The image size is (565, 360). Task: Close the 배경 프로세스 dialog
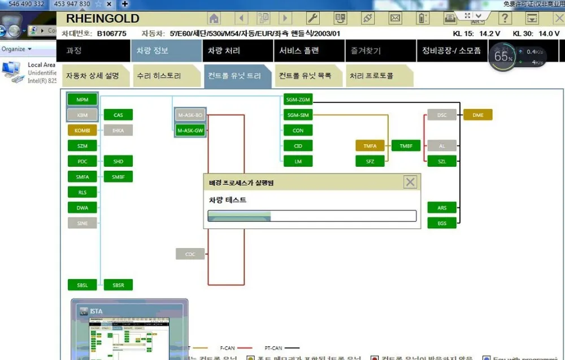(410, 181)
